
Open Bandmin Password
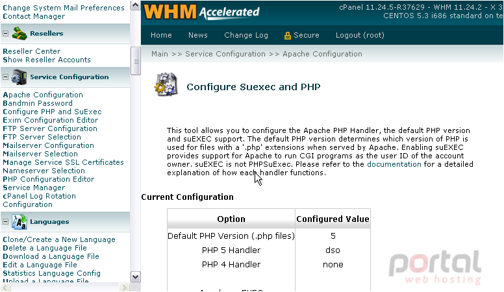38,103
